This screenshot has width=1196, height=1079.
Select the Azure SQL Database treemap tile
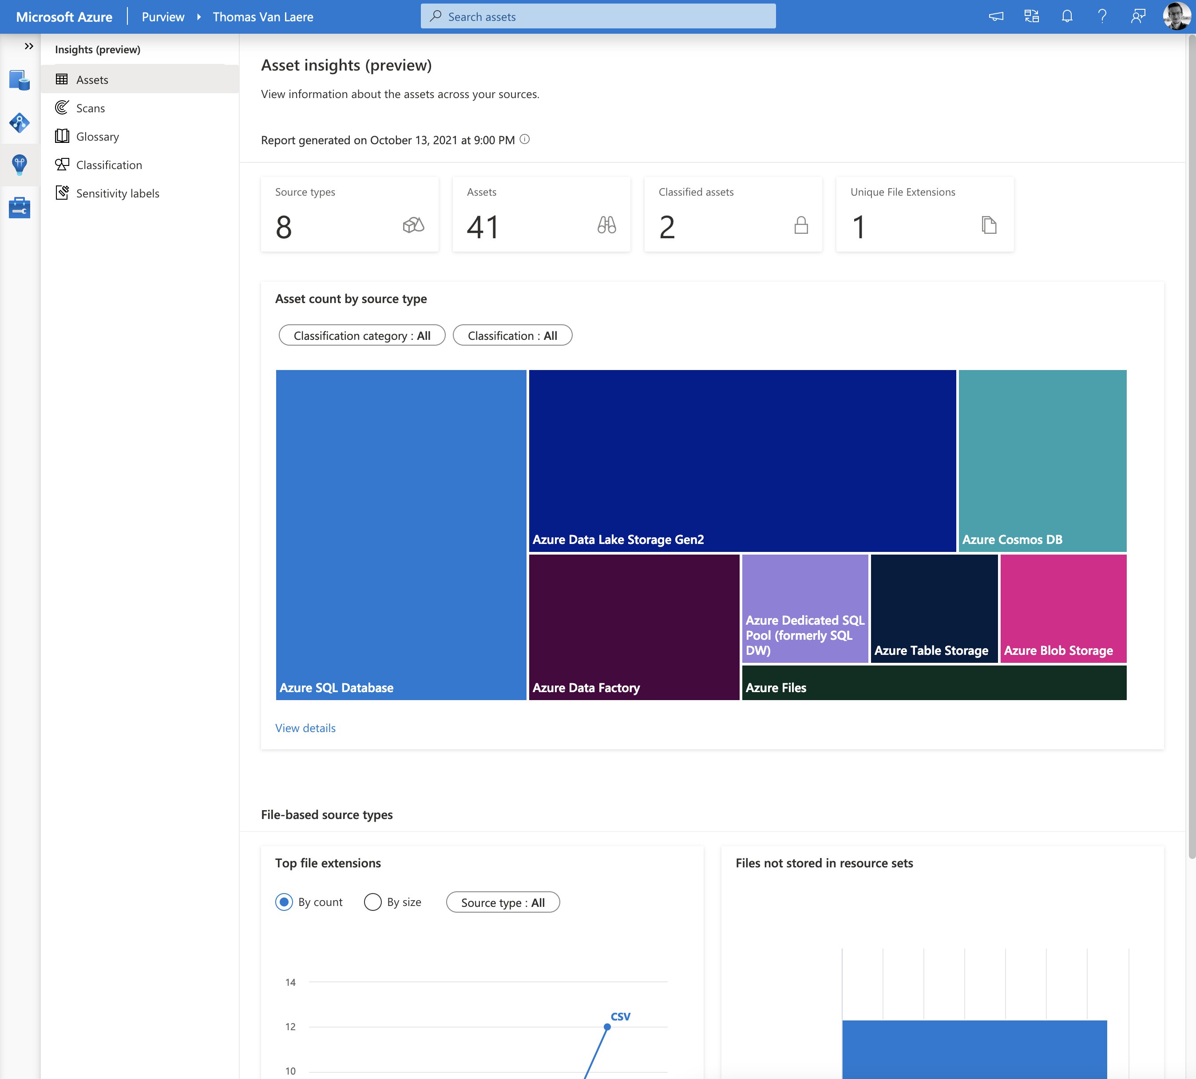[x=401, y=535]
